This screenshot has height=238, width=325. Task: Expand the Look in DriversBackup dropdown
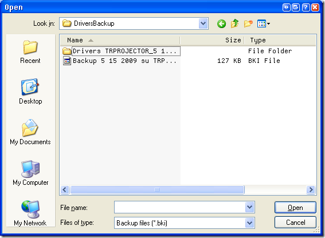pos(203,23)
